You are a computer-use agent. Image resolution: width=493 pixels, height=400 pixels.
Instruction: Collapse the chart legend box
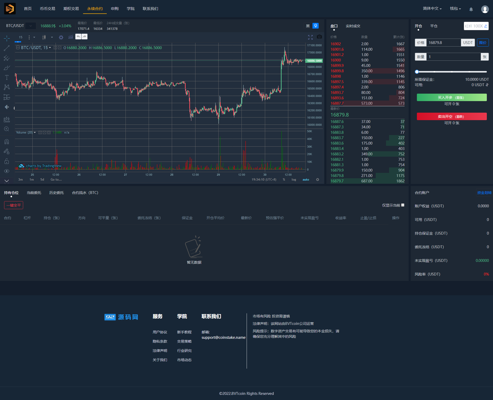[18, 48]
